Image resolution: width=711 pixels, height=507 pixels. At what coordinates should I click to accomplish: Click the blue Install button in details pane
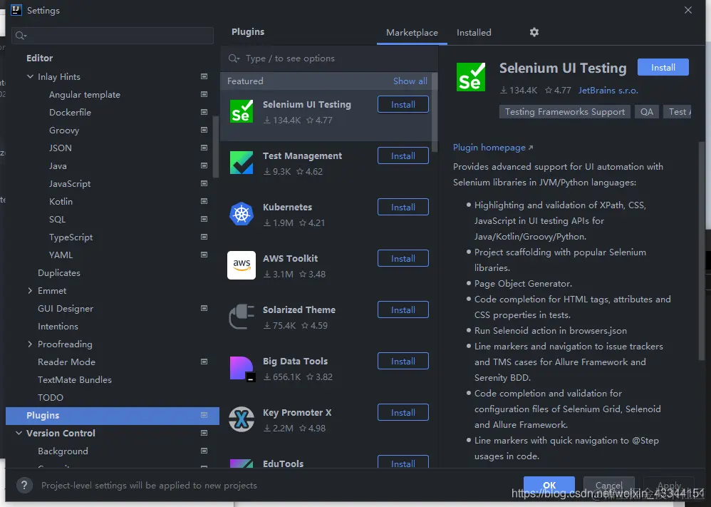point(663,67)
